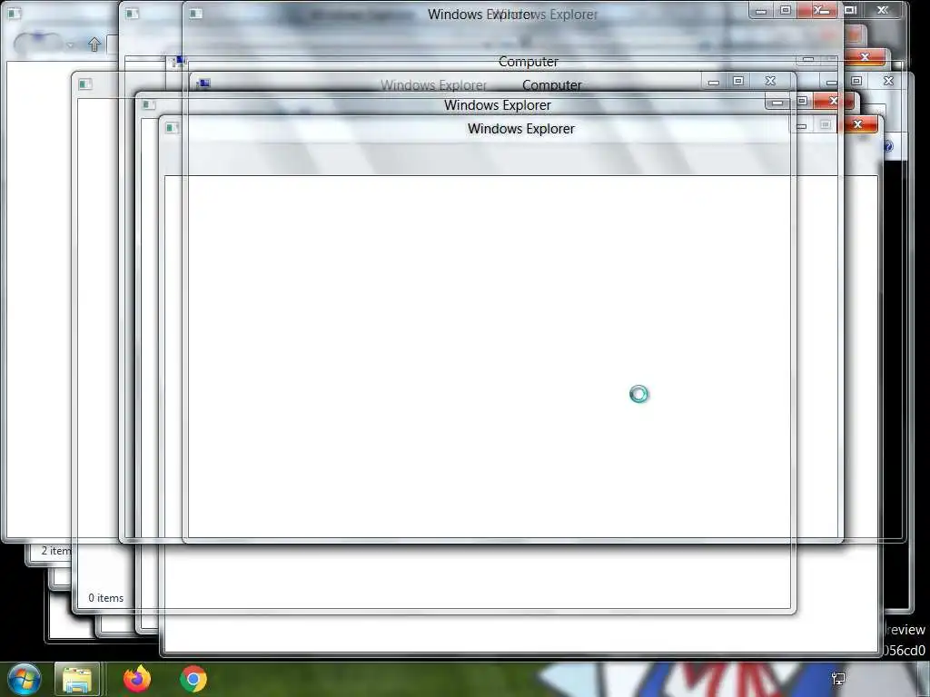Launch Firefox from the taskbar

(137, 679)
